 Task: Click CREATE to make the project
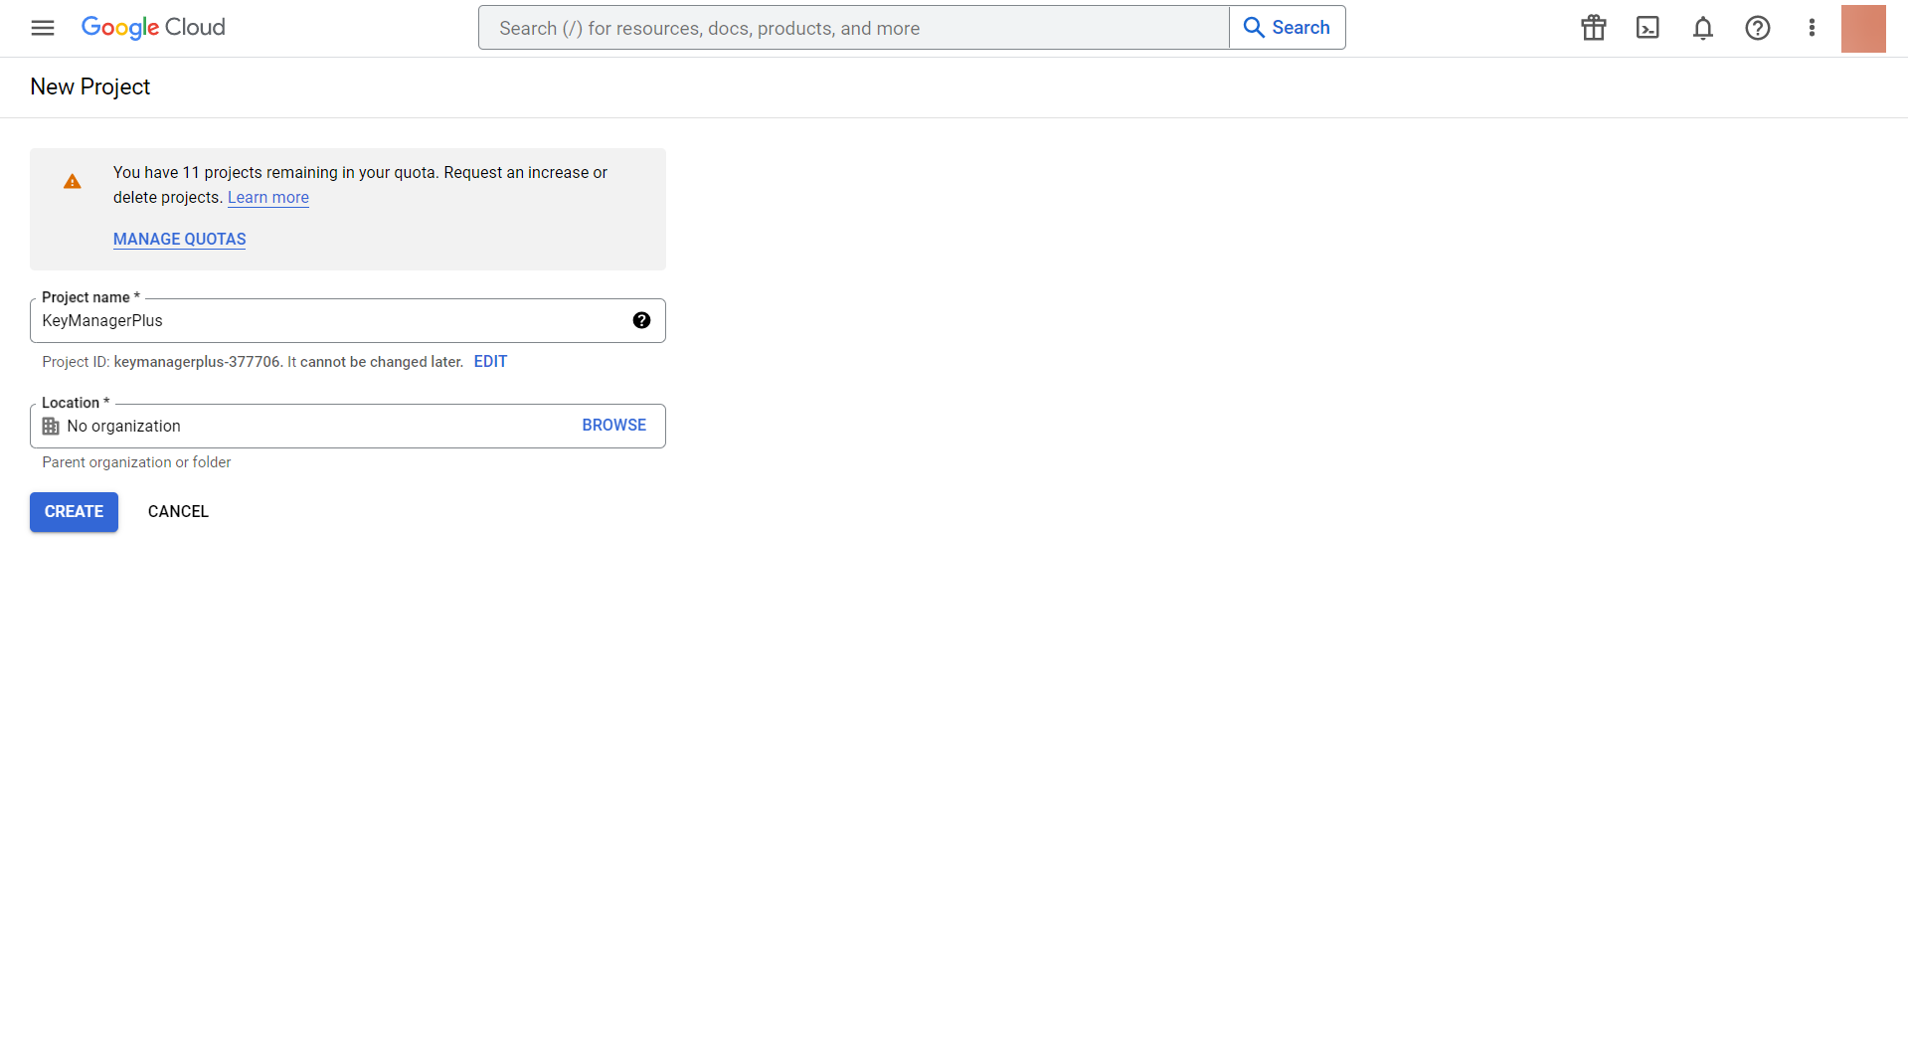[74, 511]
